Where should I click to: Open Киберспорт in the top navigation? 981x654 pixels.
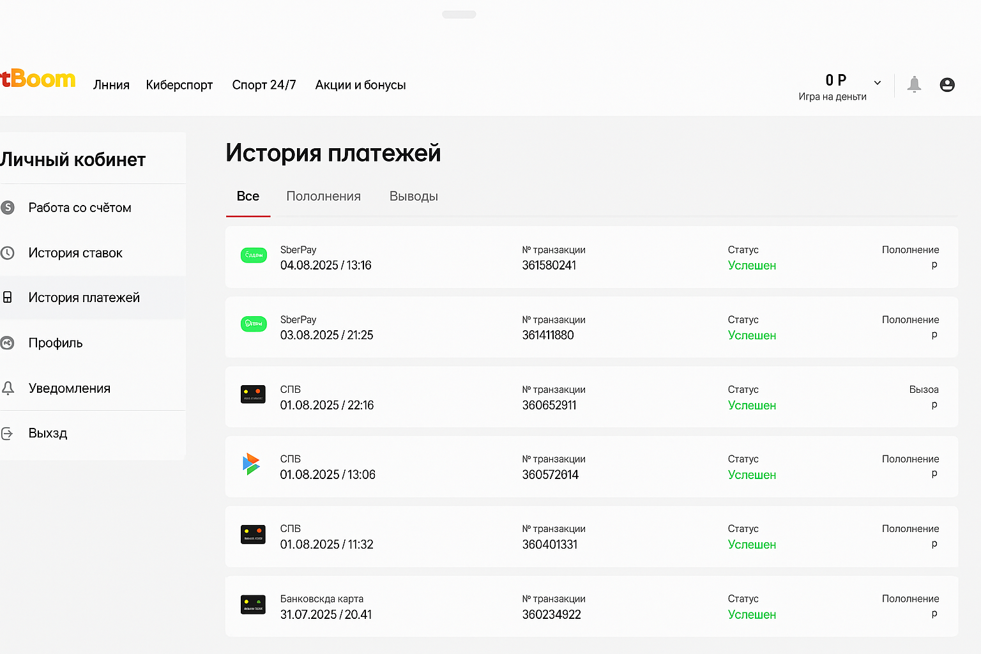coord(179,85)
